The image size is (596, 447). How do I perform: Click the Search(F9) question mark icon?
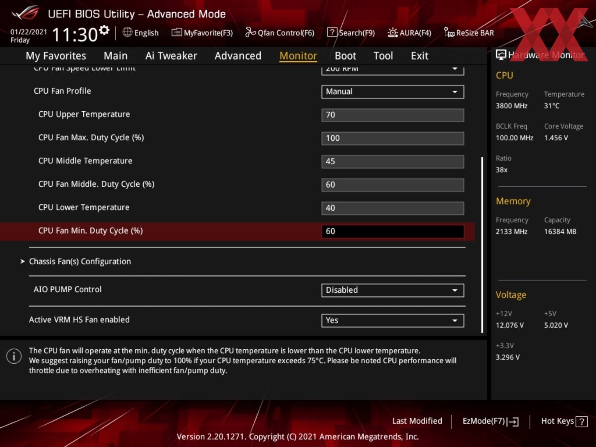[332, 32]
